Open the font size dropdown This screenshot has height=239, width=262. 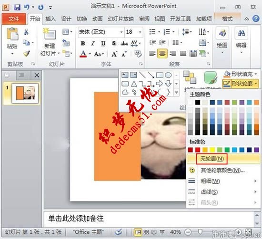coord(140,32)
